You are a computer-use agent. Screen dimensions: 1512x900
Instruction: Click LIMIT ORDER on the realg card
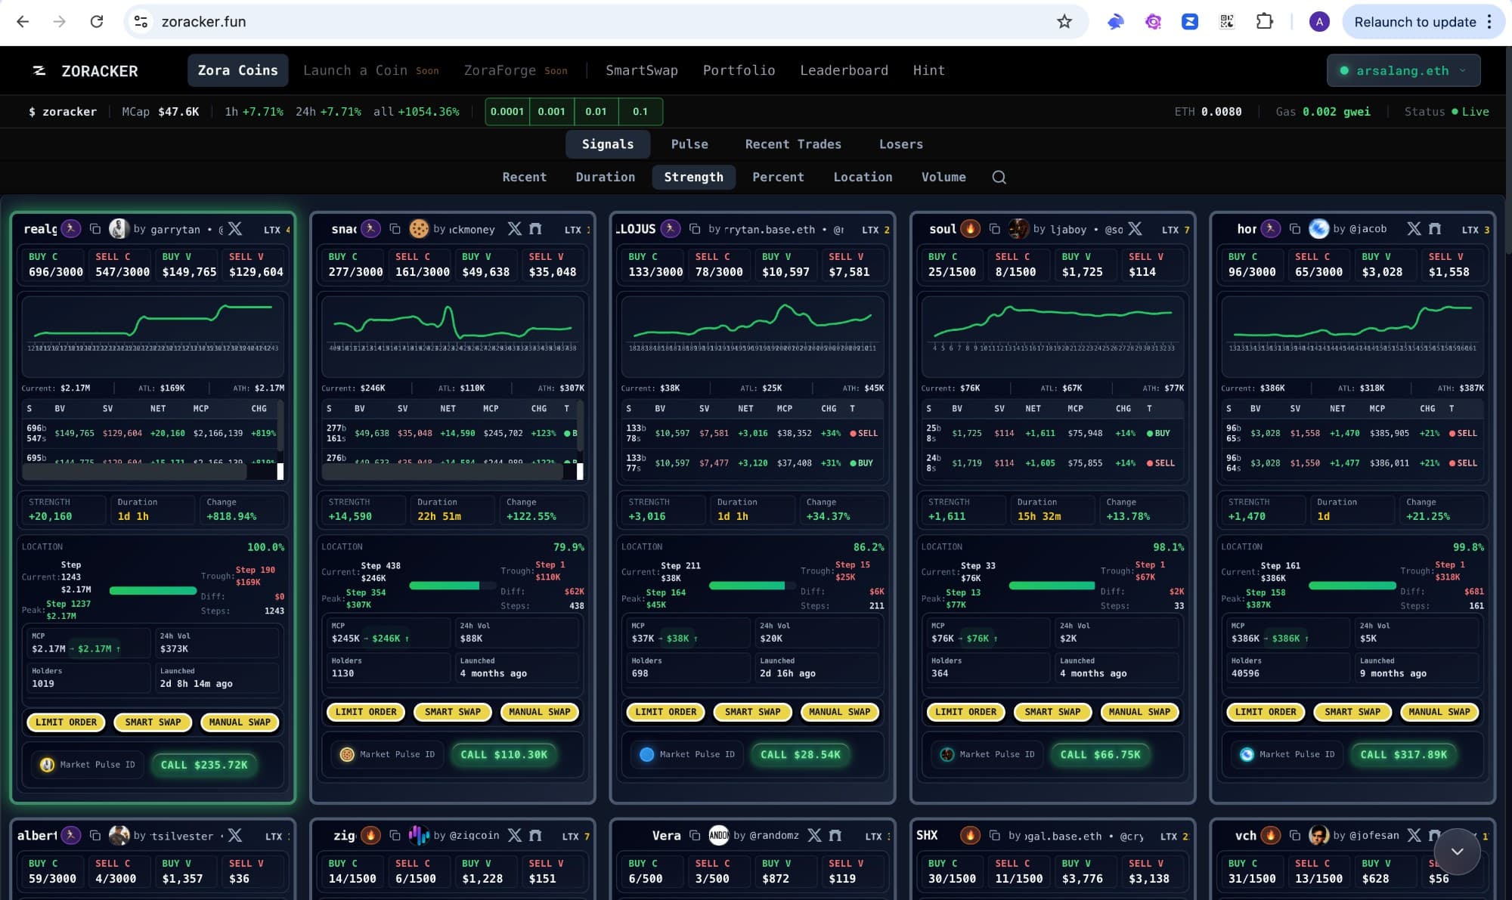point(67,722)
